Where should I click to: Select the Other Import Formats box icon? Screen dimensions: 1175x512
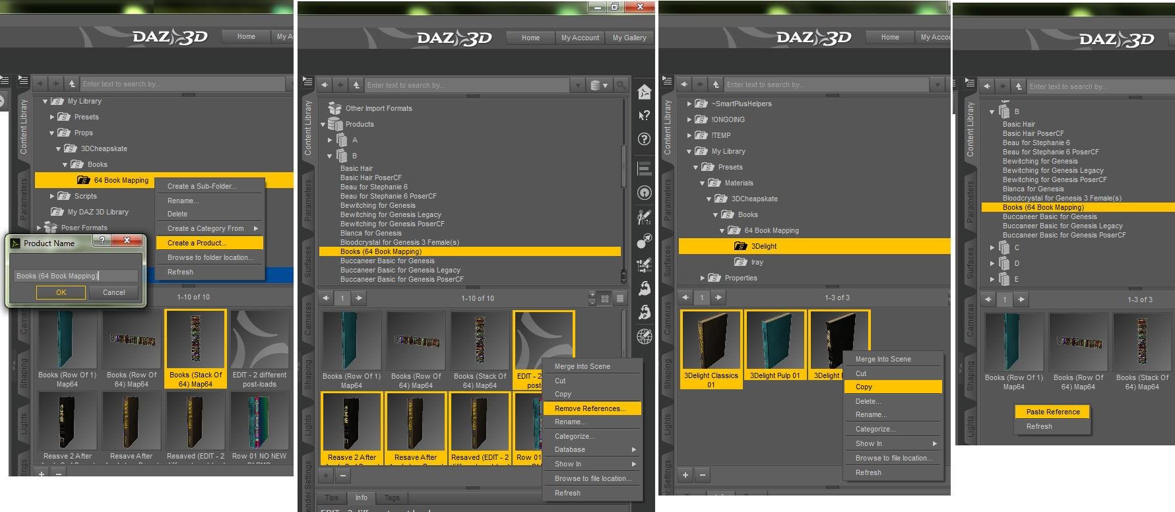click(334, 108)
